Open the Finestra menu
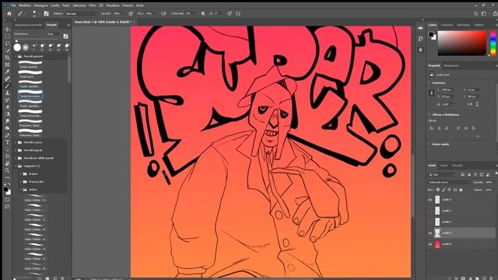 click(x=128, y=5)
